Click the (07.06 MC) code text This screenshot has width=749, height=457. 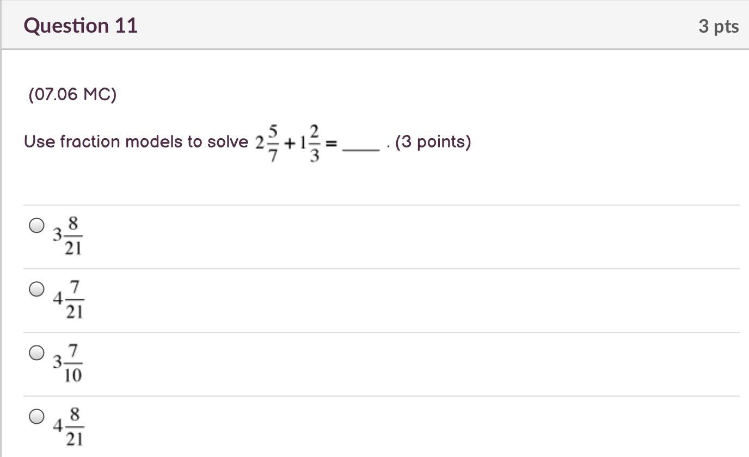click(72, 95)
